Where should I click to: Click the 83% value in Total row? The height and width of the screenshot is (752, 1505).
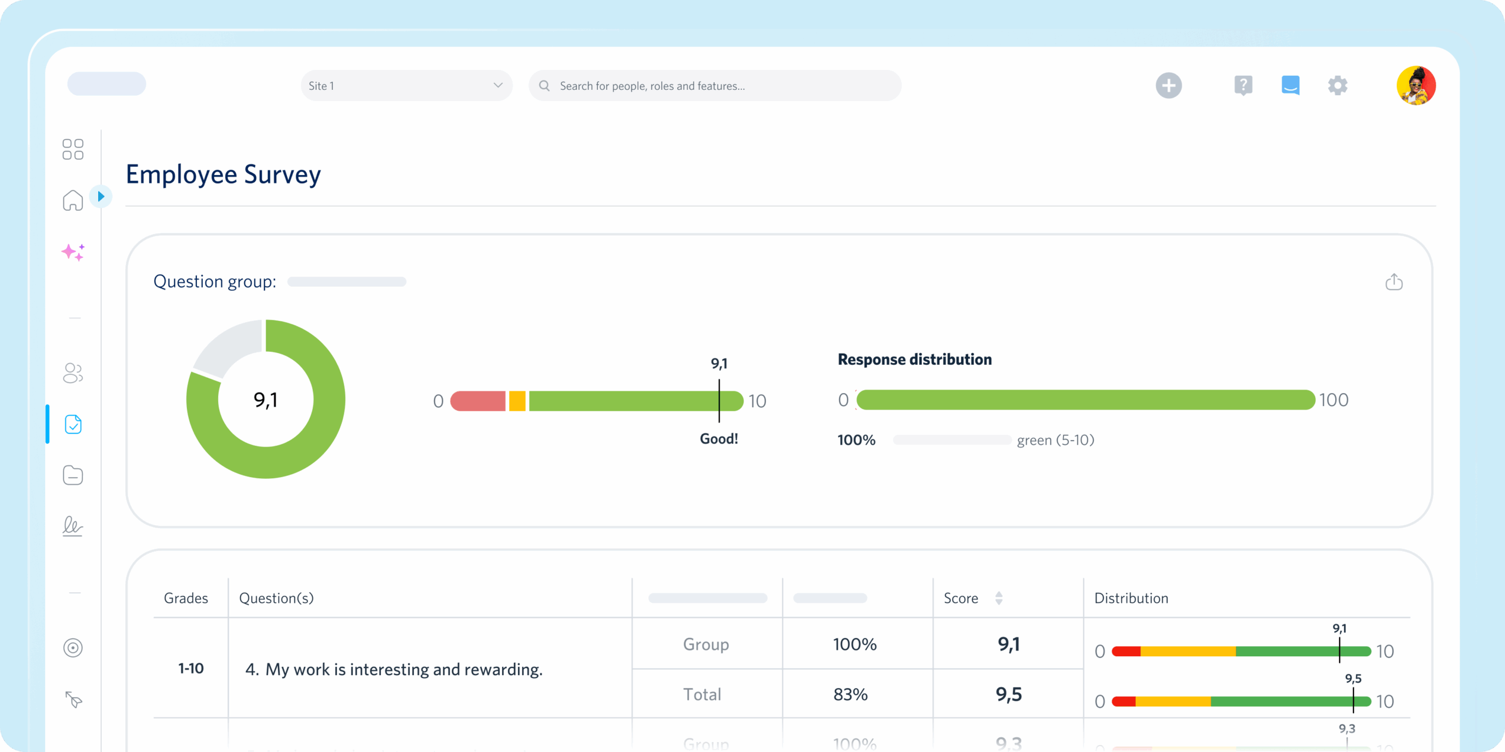pos(850,694)
